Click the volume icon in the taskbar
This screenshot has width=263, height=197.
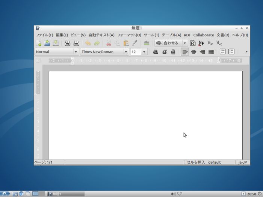[x=173, y=194]
